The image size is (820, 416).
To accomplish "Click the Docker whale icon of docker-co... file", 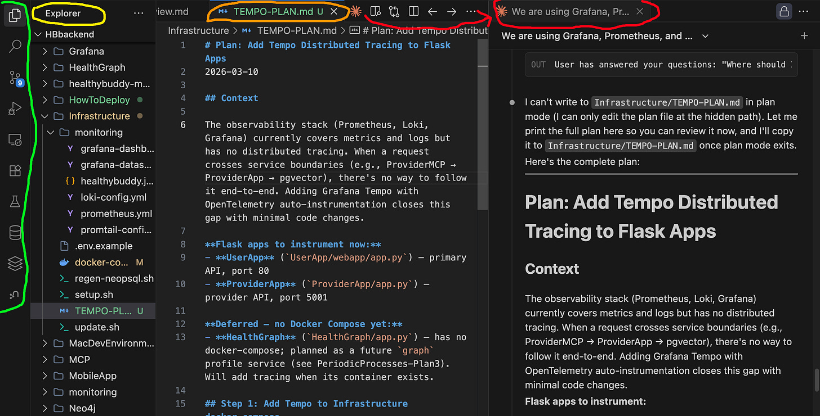I will coord(64,263).
